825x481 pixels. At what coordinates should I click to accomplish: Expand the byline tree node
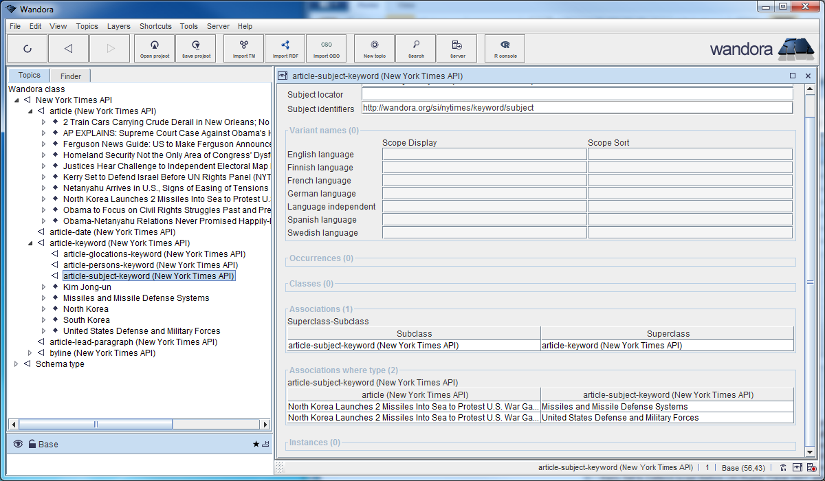pos(30,353)
